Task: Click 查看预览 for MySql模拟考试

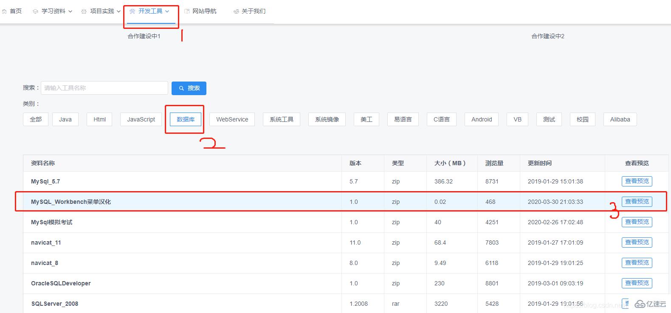Action: tap(637, 222)
